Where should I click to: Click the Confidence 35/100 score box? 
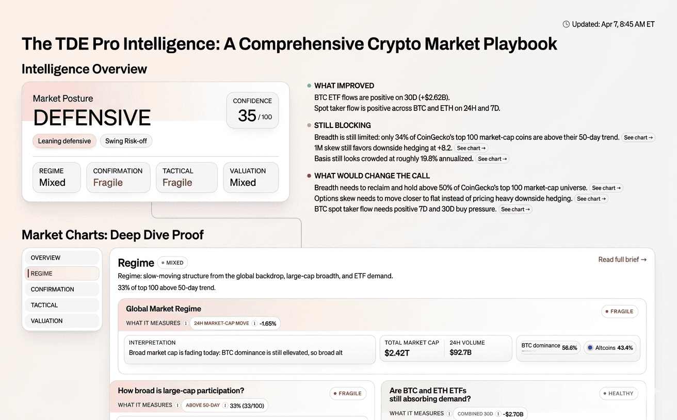click(x=252, y=110)
